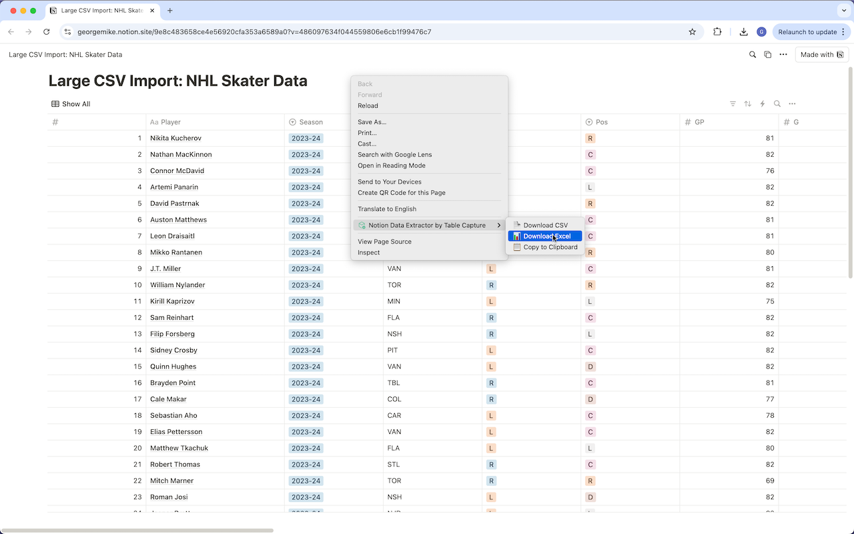Open the page options three-dot menu in top bar
This screenshot has width=854, height=534.
tap(783, 55)
